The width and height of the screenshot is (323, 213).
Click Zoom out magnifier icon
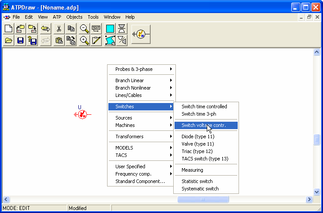tap(84, 28)
